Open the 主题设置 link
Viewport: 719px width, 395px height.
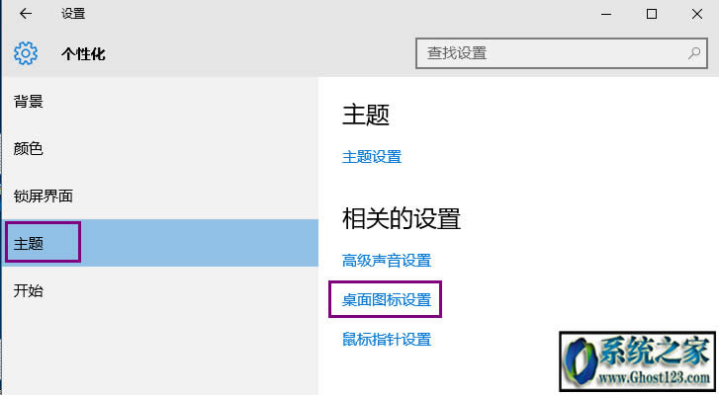[x=372, y=156]
